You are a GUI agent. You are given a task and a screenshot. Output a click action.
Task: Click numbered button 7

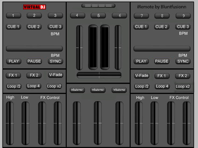click(x=141, y=16)
